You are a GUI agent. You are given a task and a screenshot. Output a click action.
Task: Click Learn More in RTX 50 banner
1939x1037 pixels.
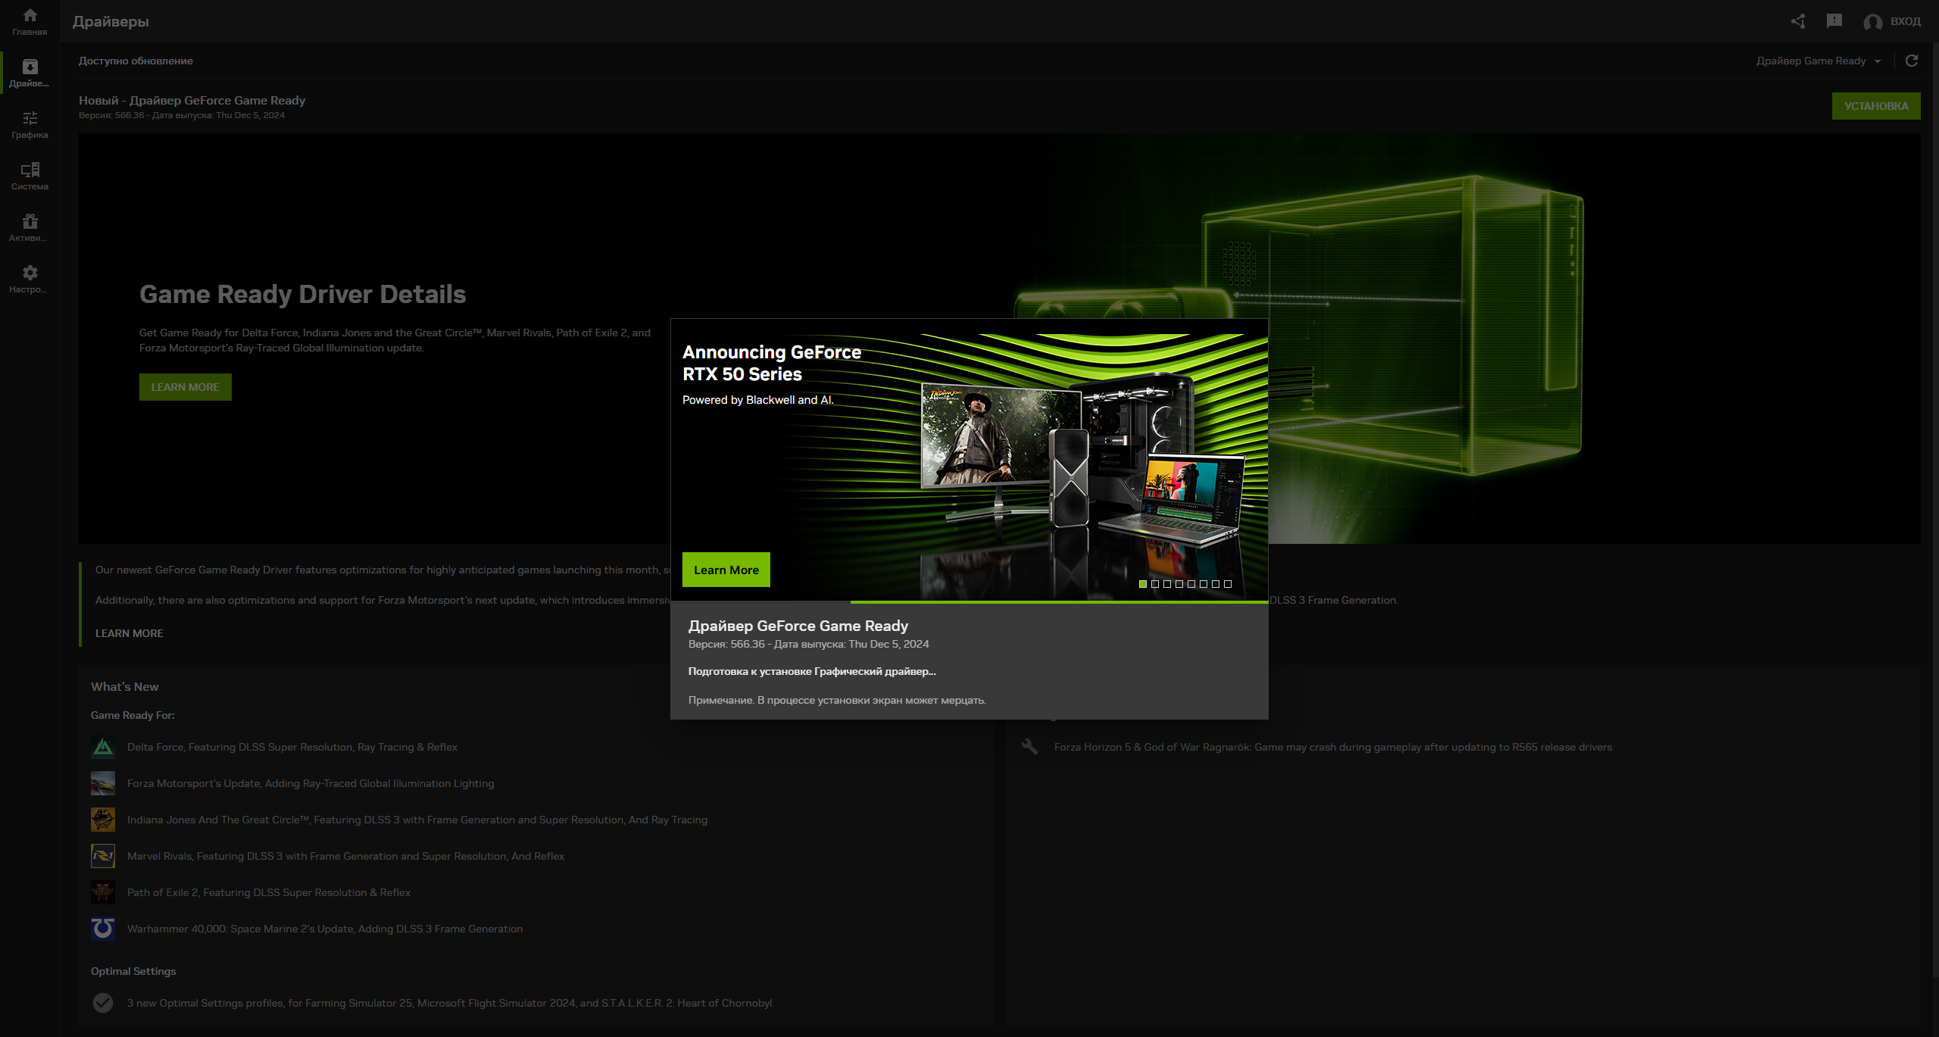click(x=726, y=570)
